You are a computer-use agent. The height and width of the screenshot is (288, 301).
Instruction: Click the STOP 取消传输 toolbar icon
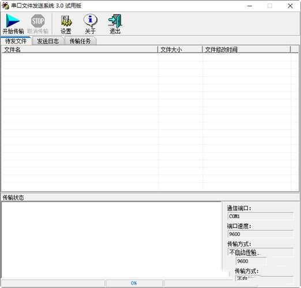tap(38, 24)
